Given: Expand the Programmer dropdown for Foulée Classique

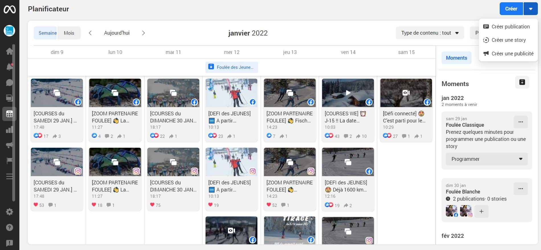Looking at the screenshot, I should [x=487, y=159].
